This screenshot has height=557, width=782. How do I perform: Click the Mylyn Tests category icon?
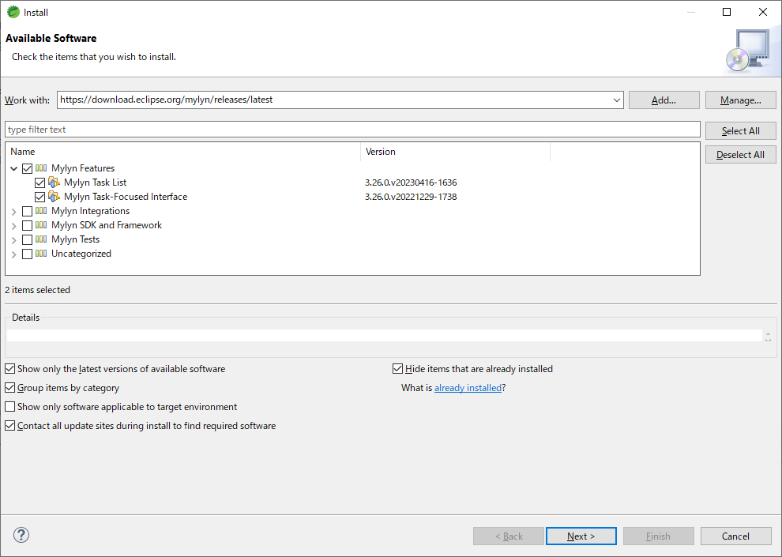[x=41, y=239]
